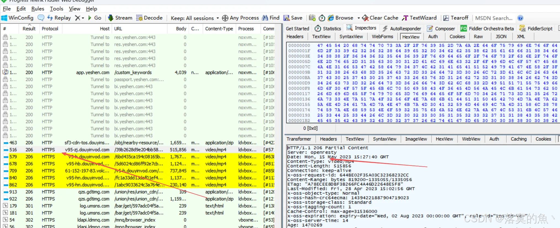This screenshot has height=228, width=560.
Task: Click the lock icon of passport.yeshen.com row
Action: 5,79
